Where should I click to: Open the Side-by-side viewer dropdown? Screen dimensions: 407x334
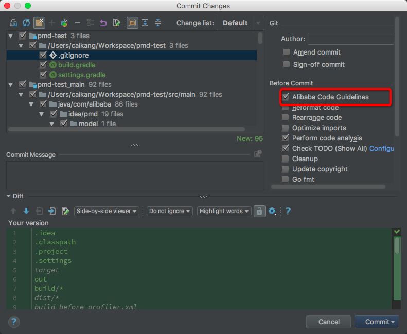(107, 211)
